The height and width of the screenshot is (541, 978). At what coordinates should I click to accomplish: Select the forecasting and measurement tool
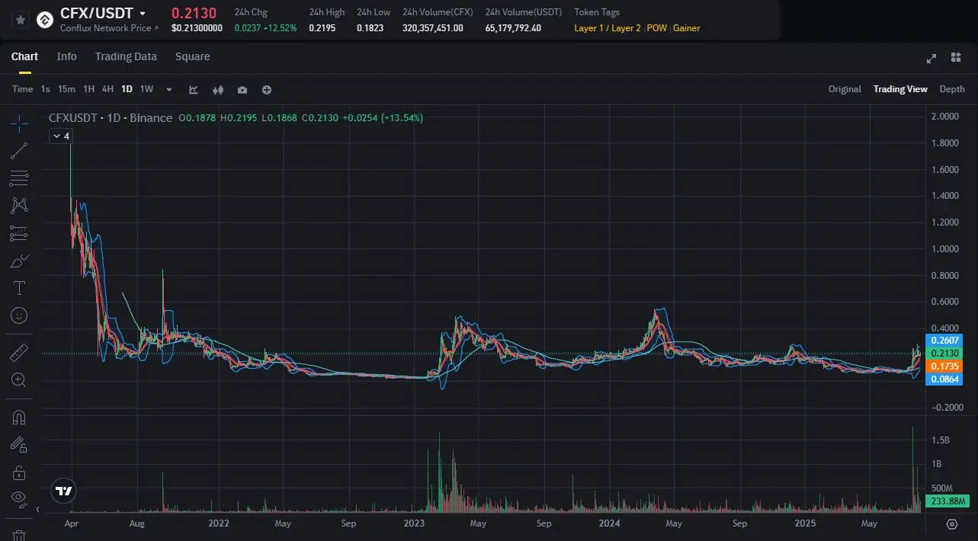(19, 233)
